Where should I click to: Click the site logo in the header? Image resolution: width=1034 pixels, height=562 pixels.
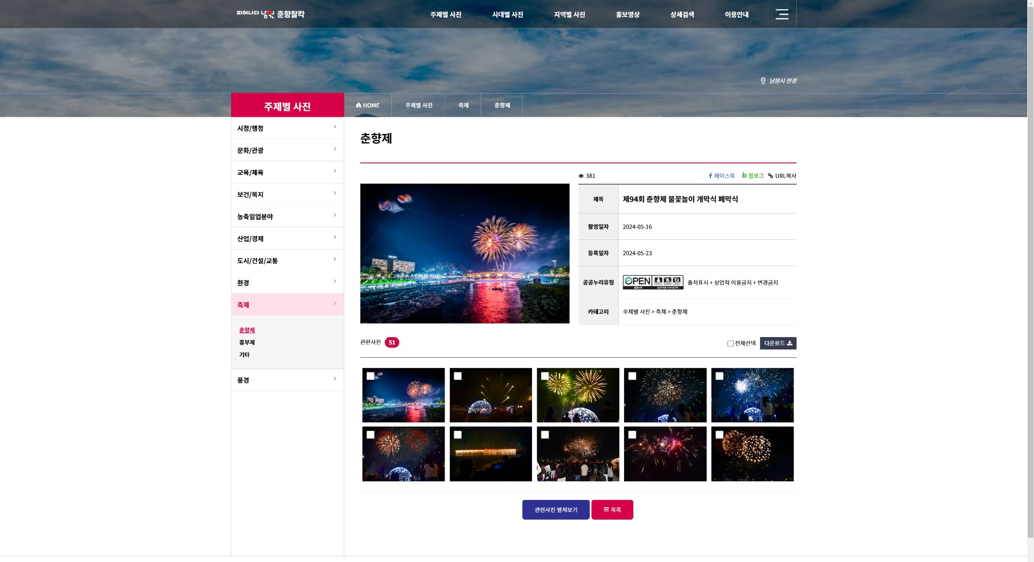click(x=270, y=14)
